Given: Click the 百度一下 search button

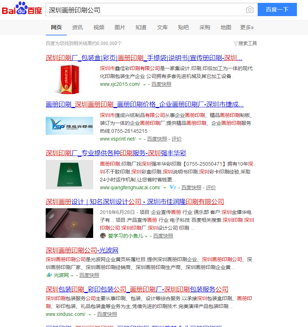Looking at the screenshot, I should 277,10.
